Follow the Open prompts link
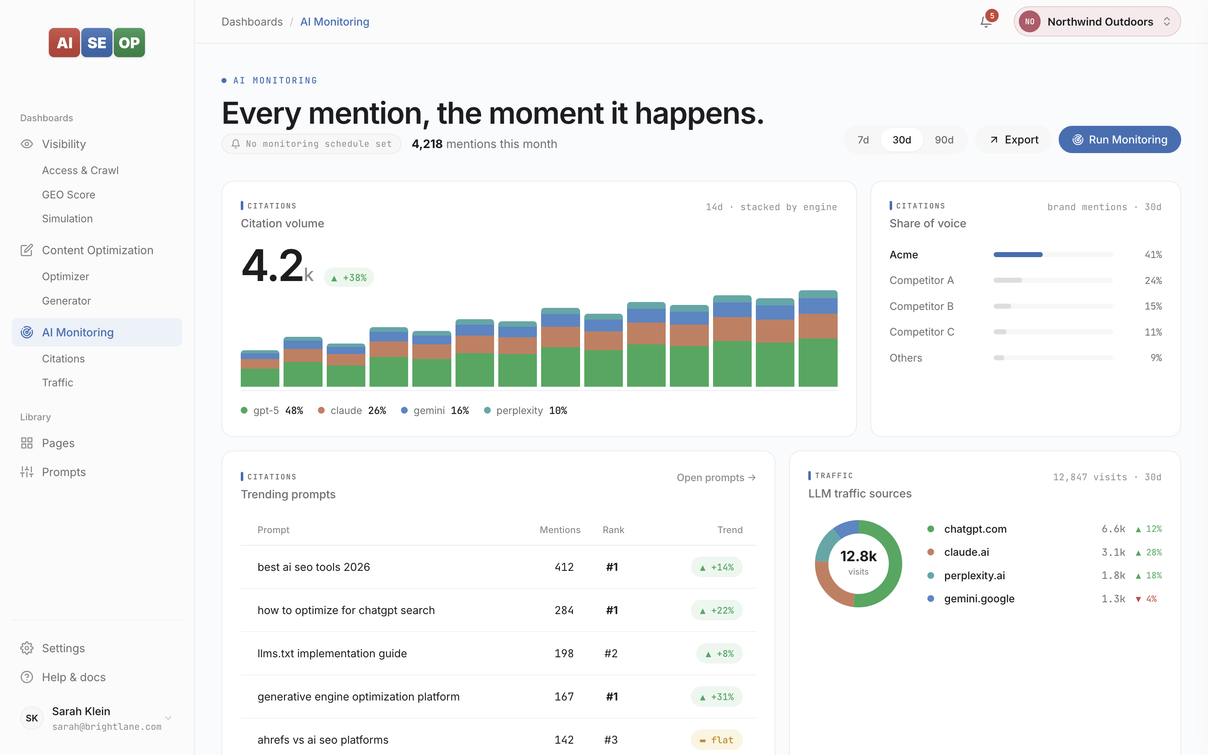The height and width of the screenshot is (755, 1208). coord(716,477)
